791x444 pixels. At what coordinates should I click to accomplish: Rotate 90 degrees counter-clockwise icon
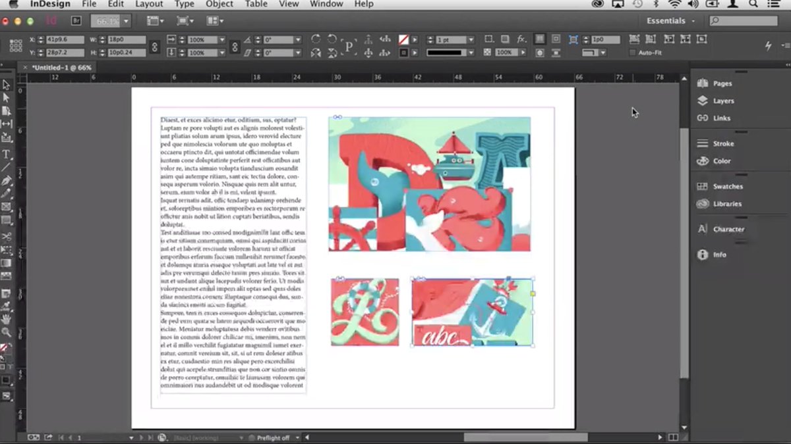(x=332, y=39)
